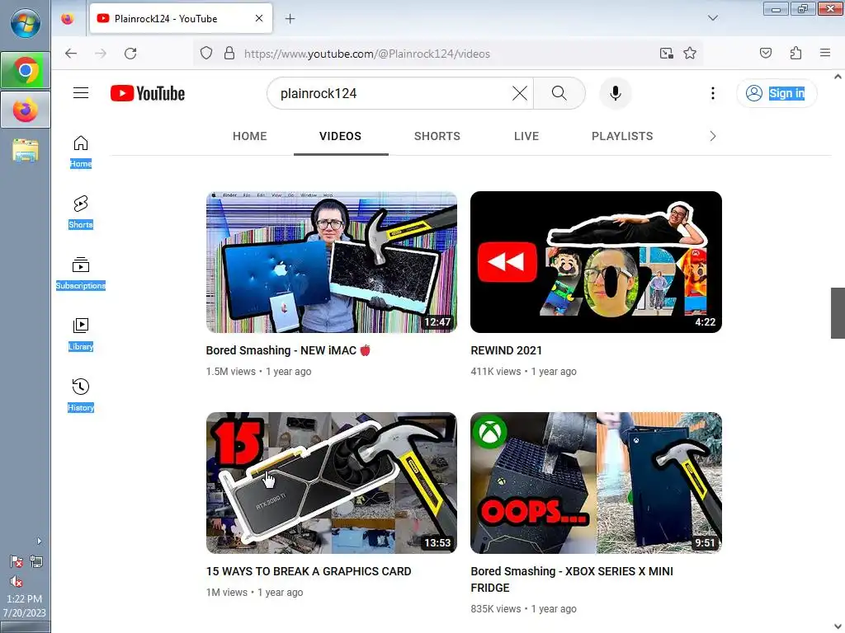Open Library in the left sidebar
The height and width of the screenshot is (633, 845).
click(x=81, y=335)
